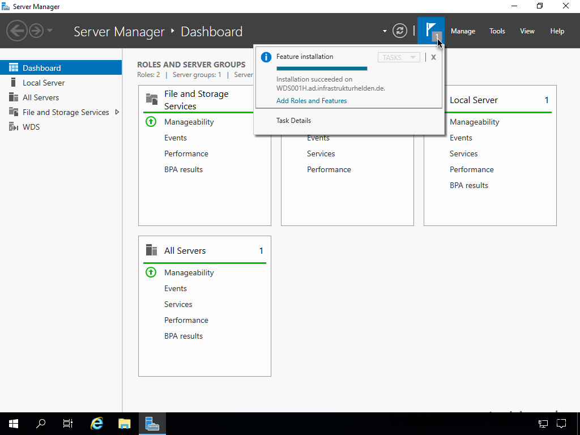Click the taskbar search magnifier icon

41,424
